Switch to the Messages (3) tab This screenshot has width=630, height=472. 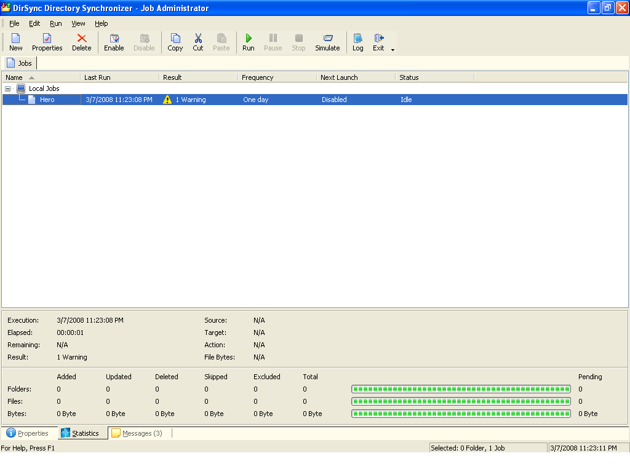click(x=137, y=433)
